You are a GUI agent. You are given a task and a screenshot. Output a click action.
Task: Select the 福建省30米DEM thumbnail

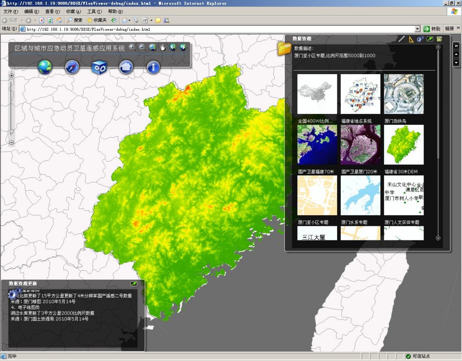[x=404, y=145]
